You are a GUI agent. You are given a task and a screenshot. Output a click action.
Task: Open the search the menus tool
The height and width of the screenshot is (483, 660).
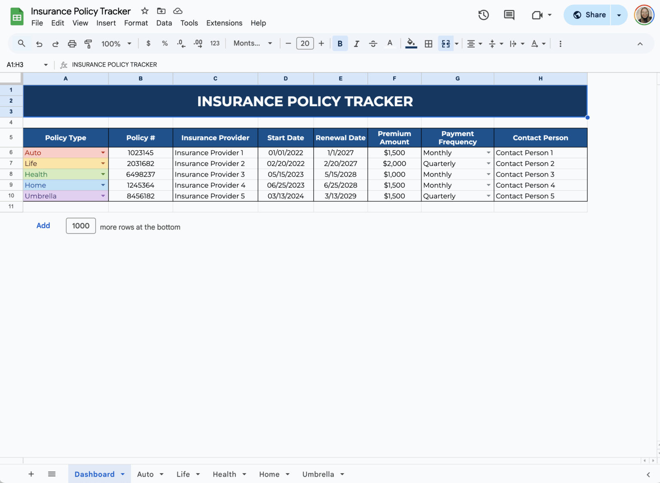click(21, 43)
